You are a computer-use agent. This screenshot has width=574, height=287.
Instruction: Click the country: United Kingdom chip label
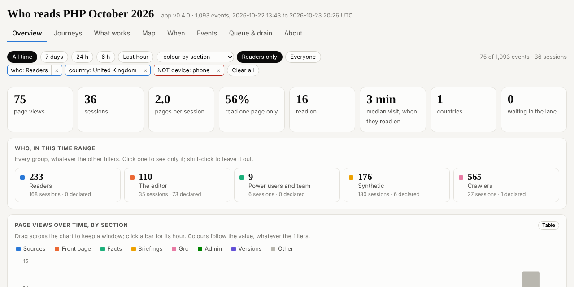coord(103,70)
